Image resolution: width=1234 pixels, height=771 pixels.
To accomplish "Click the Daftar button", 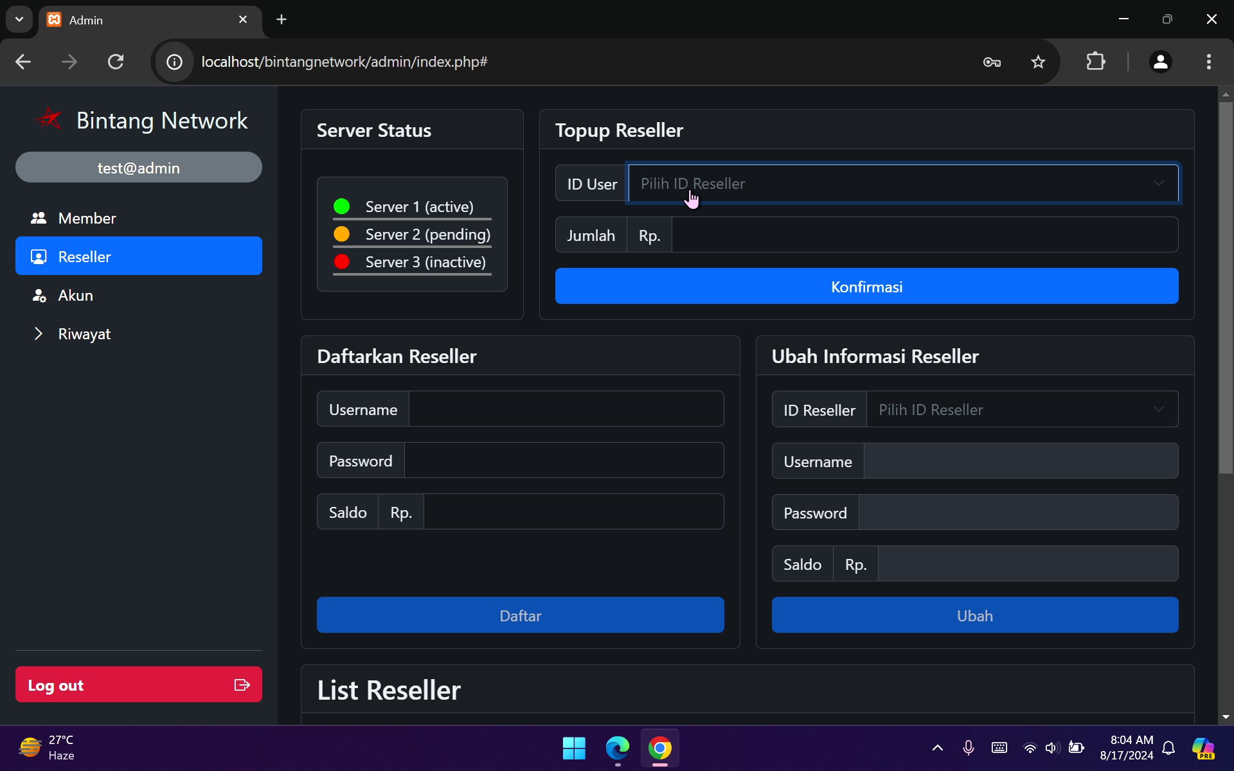I will [521, 616].
